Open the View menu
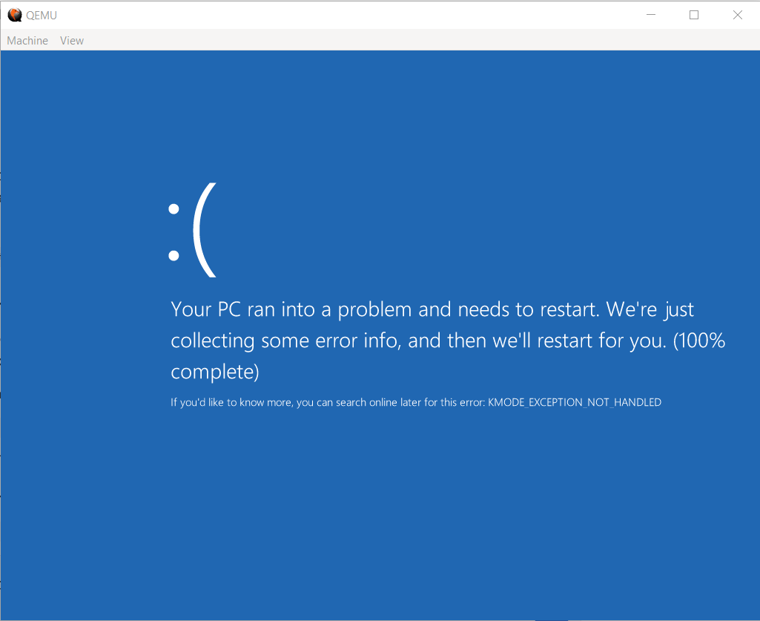The width and height of the screenshot is (760, 621). tap(72, 41)
